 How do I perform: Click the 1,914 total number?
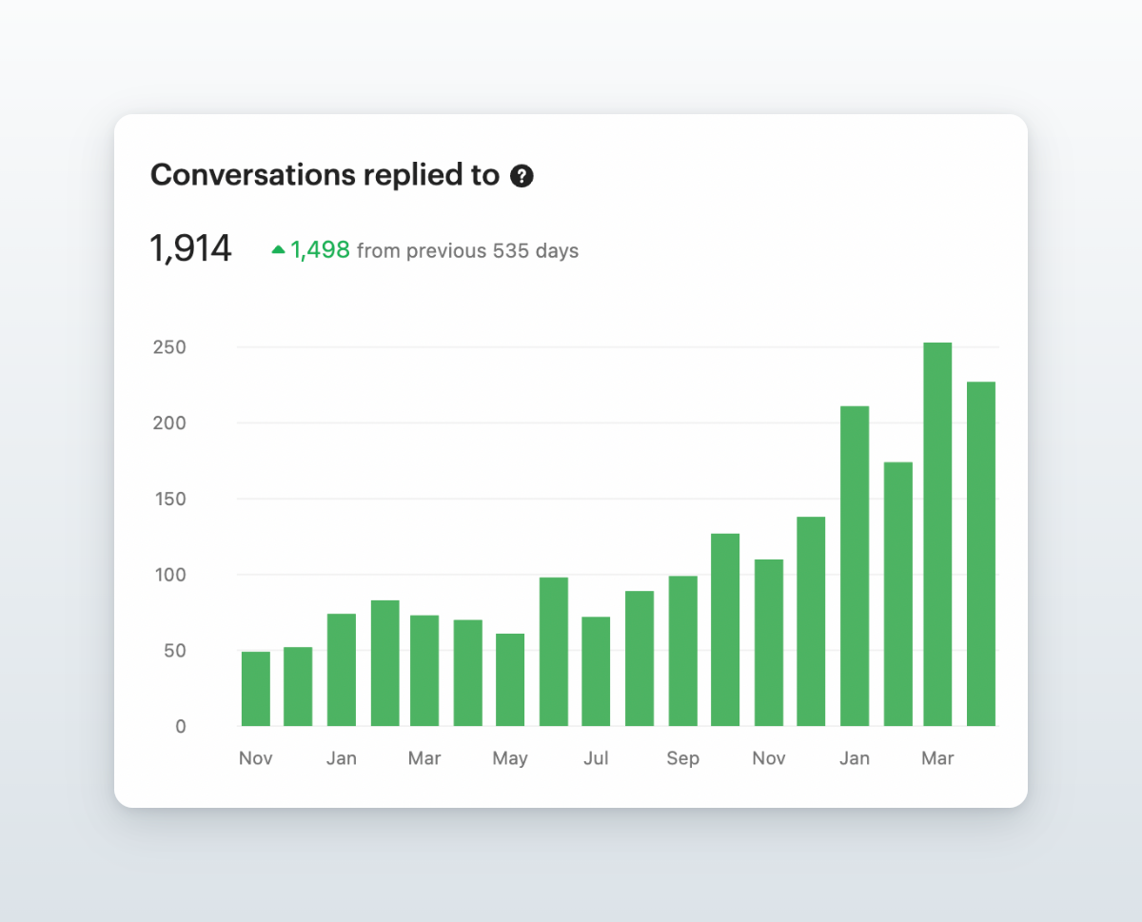pyautogui.click(x=190, y=249)
